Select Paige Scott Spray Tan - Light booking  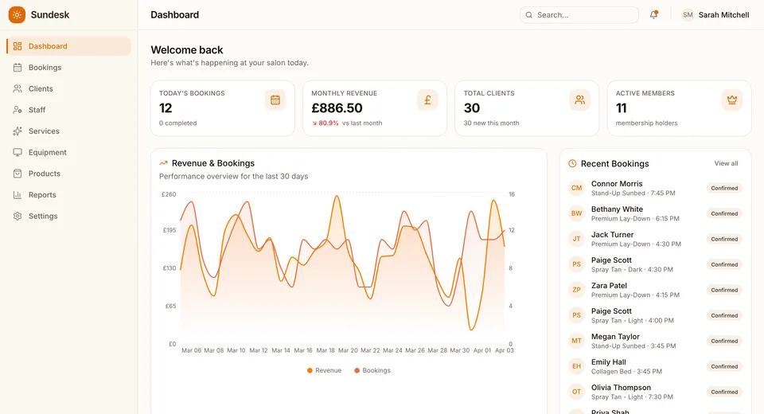tap(655, 315)
